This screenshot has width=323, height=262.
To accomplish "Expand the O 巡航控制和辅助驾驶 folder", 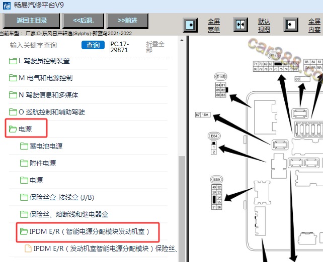I will point(52,112).
